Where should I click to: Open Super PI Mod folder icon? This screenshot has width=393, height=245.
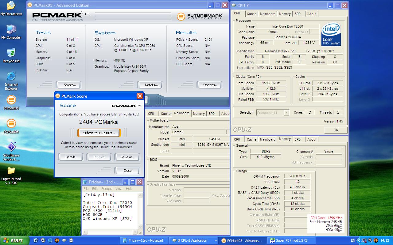pos(11,175)
